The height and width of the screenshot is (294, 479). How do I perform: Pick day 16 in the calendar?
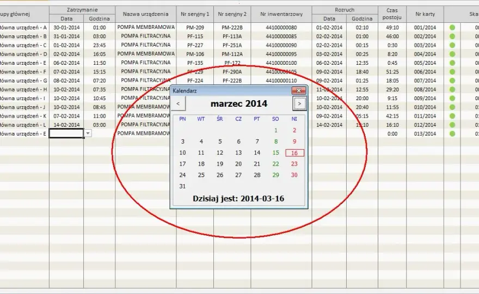(x=294, y=153)
